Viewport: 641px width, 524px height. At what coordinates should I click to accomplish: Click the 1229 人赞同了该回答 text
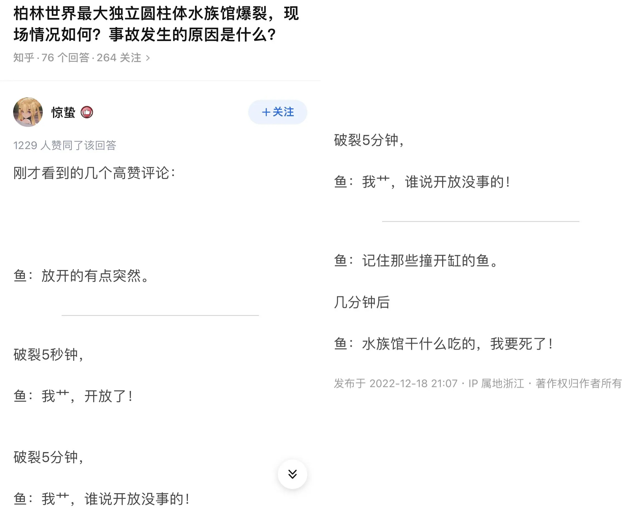click(x=65, y=145)
